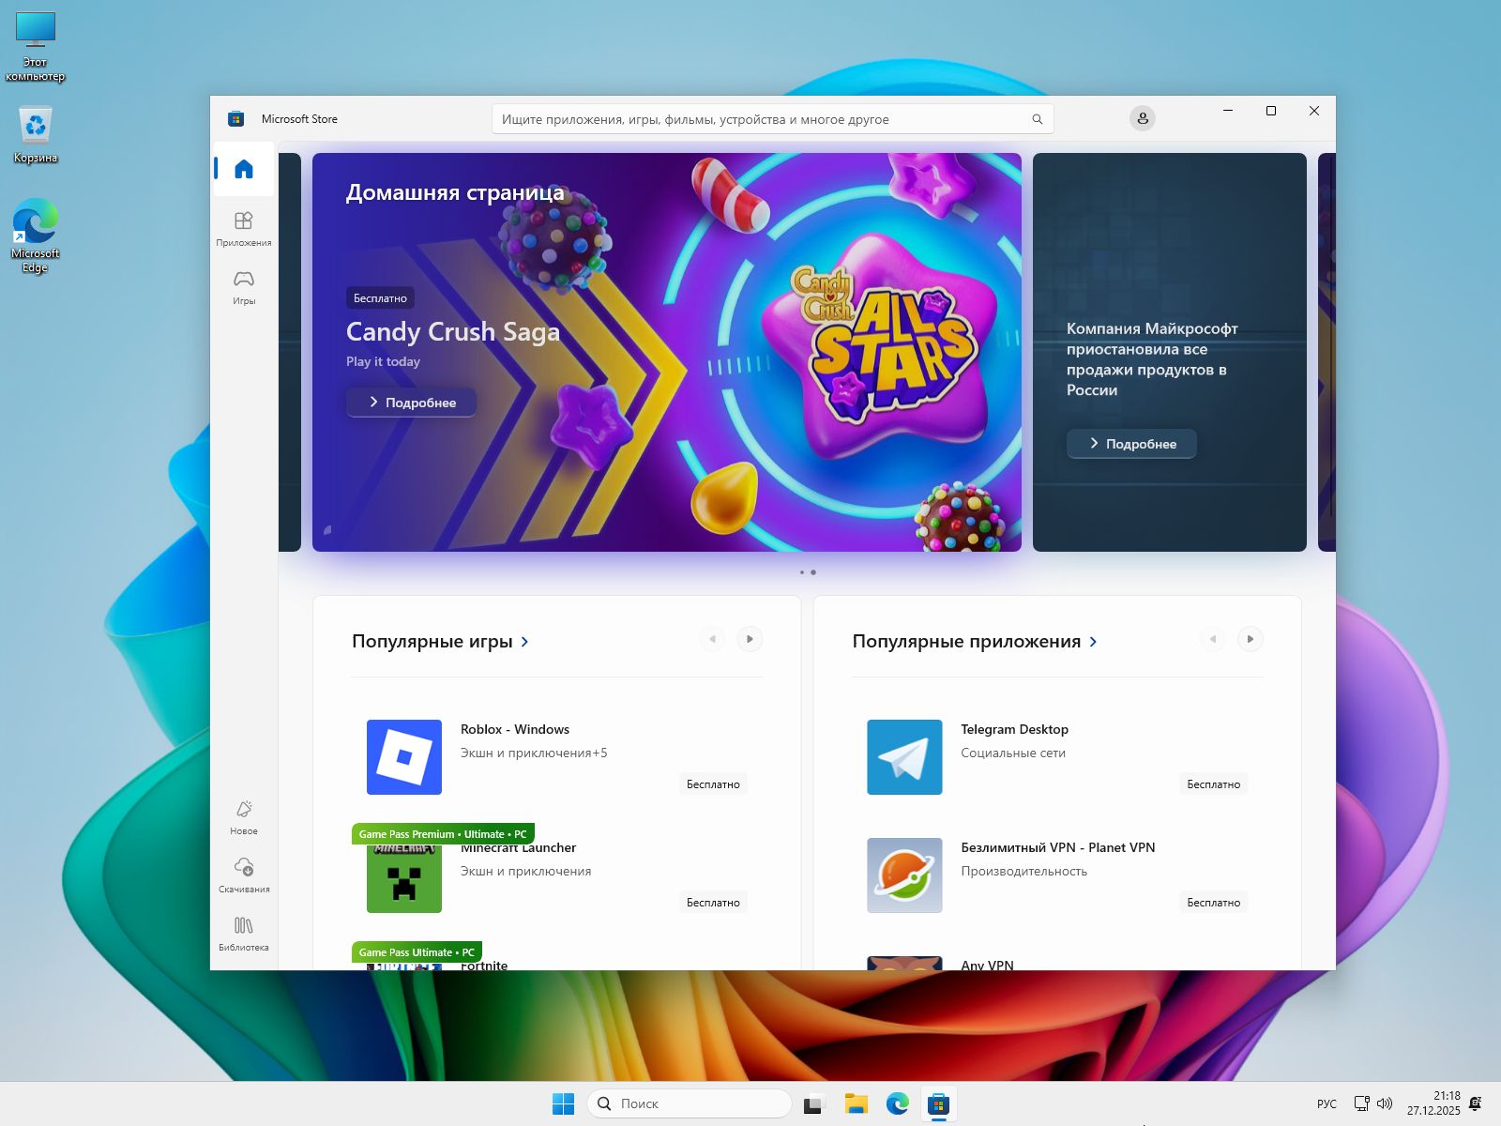Open the Новое section in the sidebar
Viewport: 1501px width, 1126px height.
[x=244, y=816]
